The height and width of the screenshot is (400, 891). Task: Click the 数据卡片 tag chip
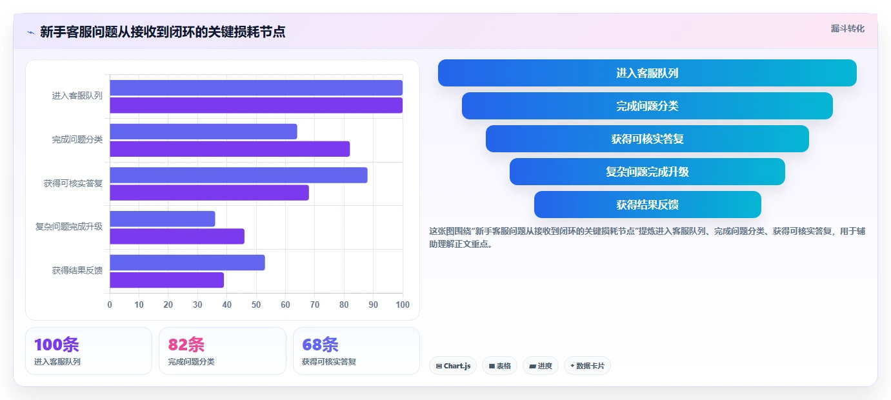pyautogui.click(x=587, y=366)
